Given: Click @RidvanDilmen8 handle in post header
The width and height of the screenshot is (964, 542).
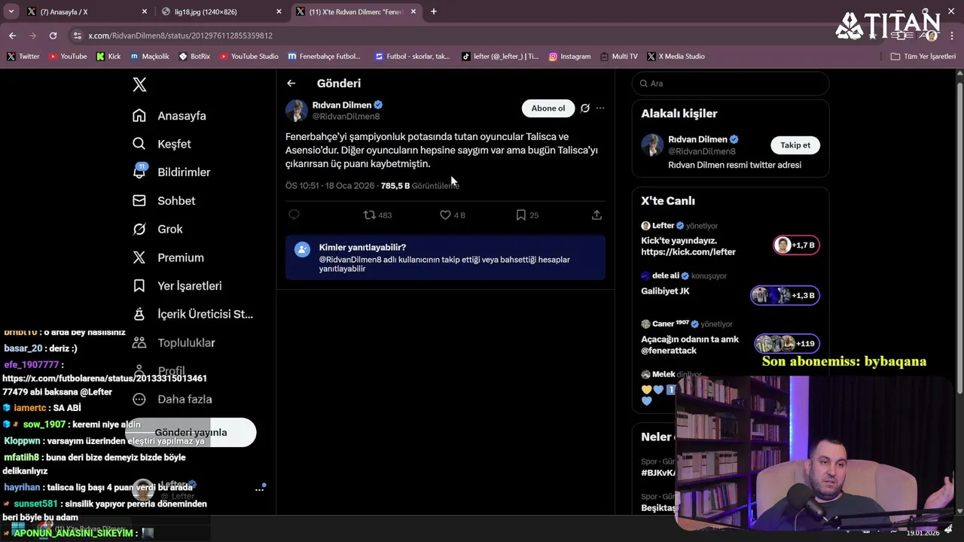Looking at the screenshot, I should click(346, 117).
